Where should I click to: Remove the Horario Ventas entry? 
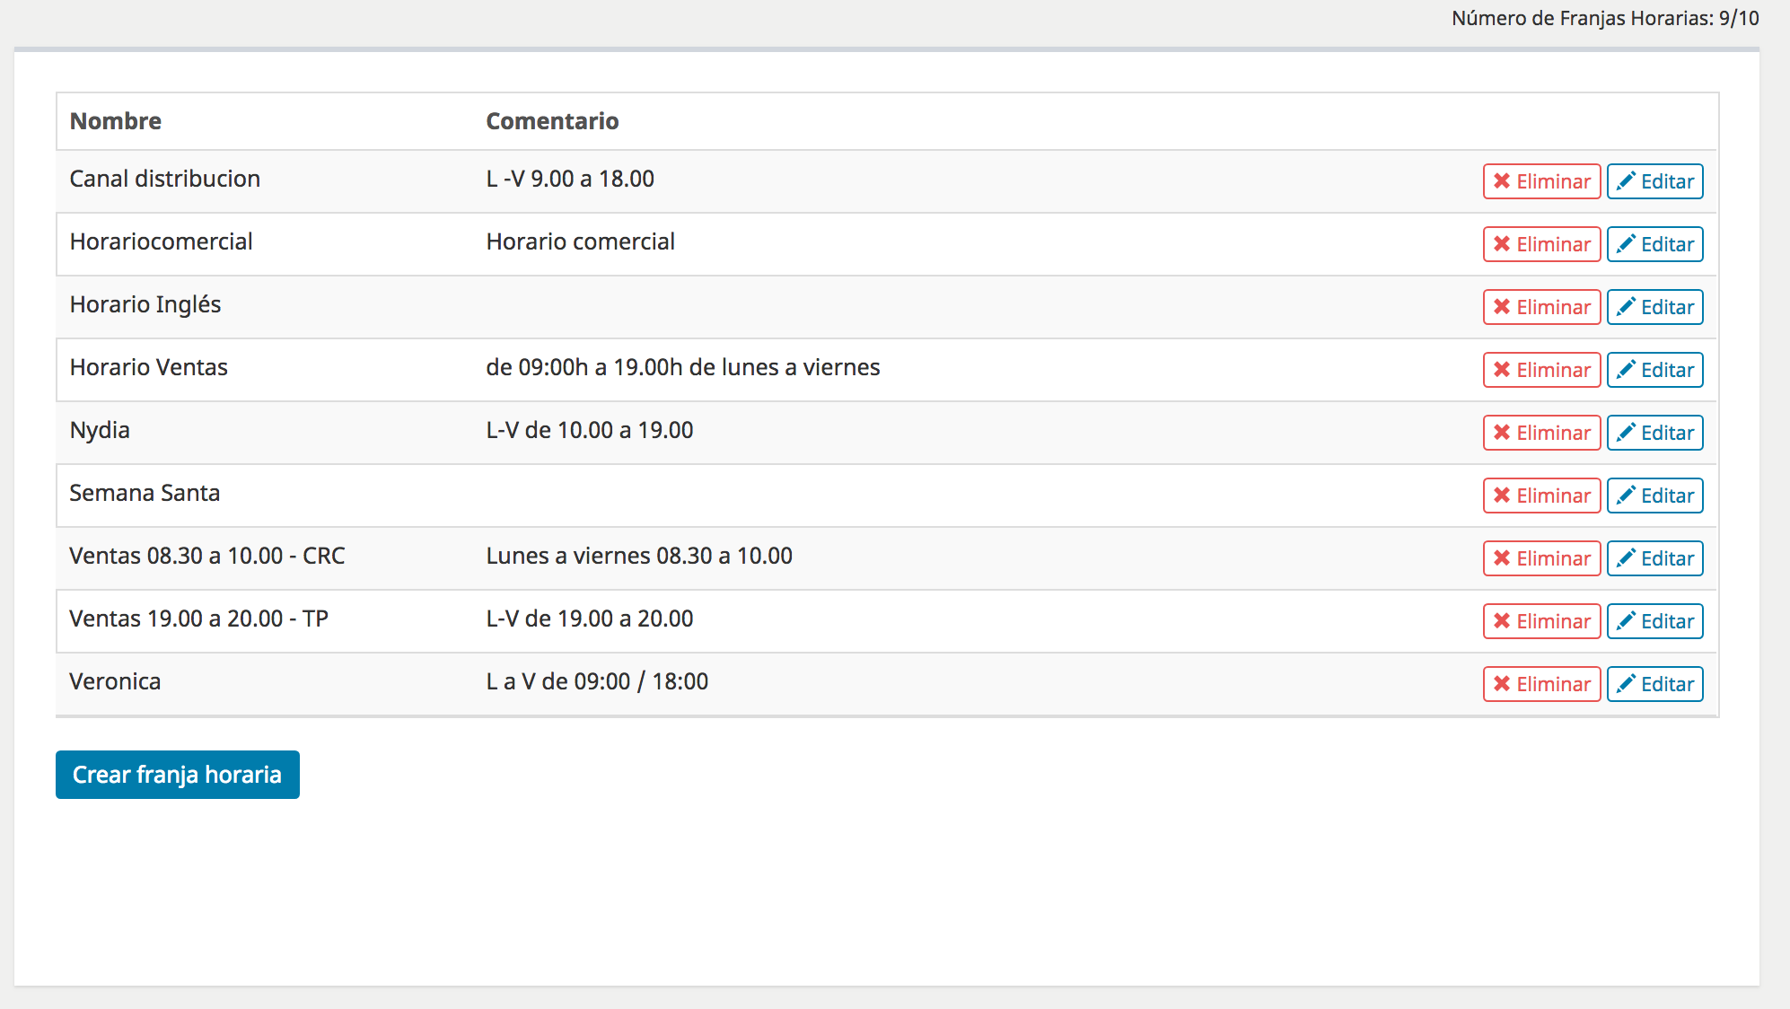(x=1541, y=370)
